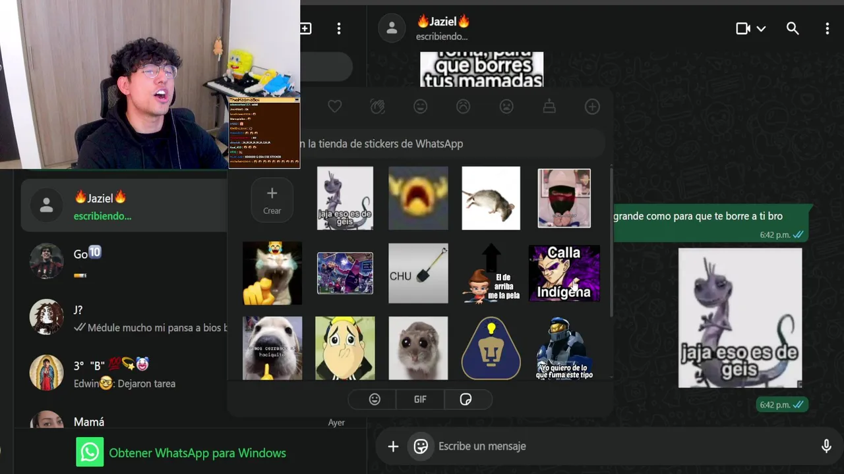Open the video call options dropdown arrow
Screen dimensions: 844x474
761,29
